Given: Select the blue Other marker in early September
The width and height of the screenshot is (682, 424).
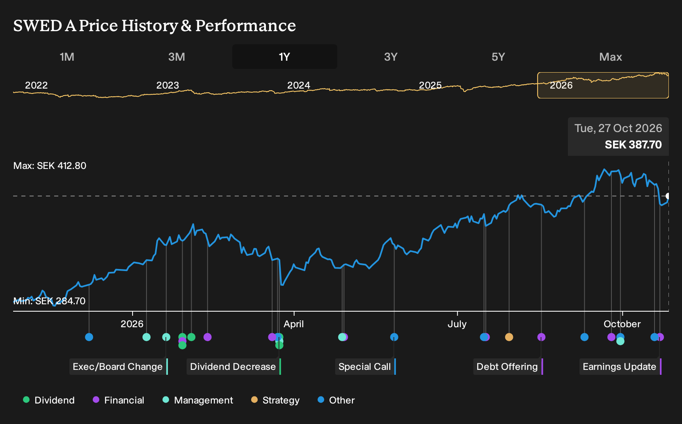Looking at the screenshot, I should pyautogui.click(x=584, y=337).
